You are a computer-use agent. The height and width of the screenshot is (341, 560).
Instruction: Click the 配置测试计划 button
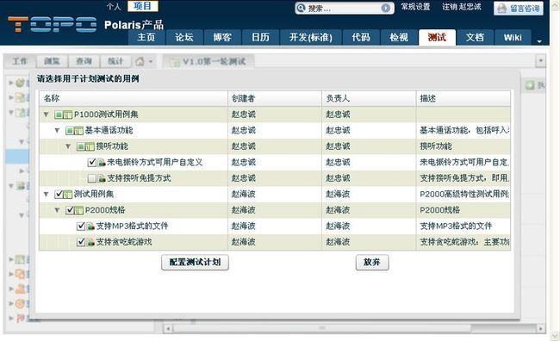195,262
